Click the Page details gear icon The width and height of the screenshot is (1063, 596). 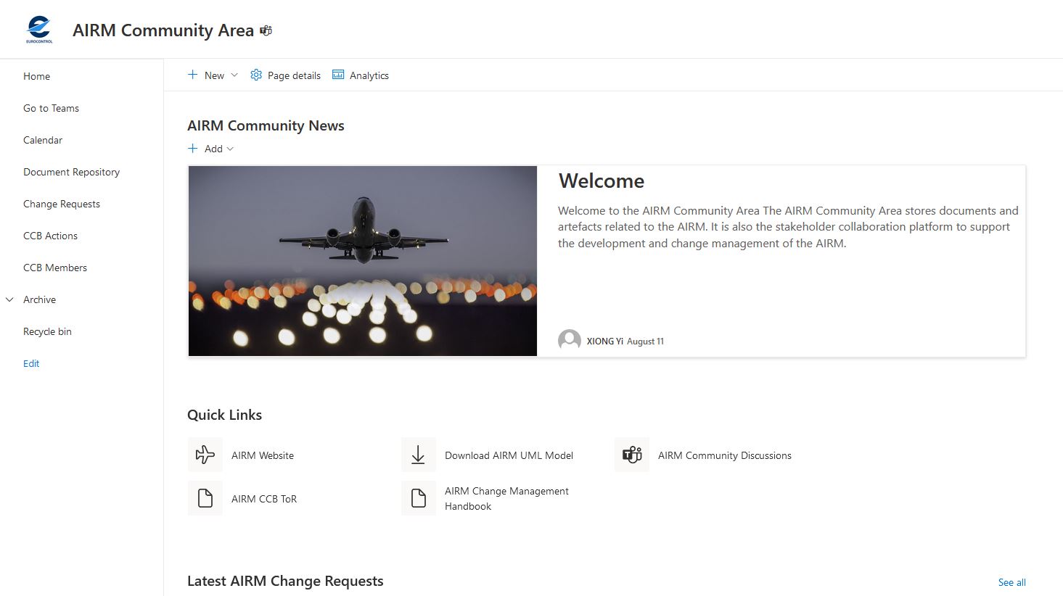click(x=256, y=75)
